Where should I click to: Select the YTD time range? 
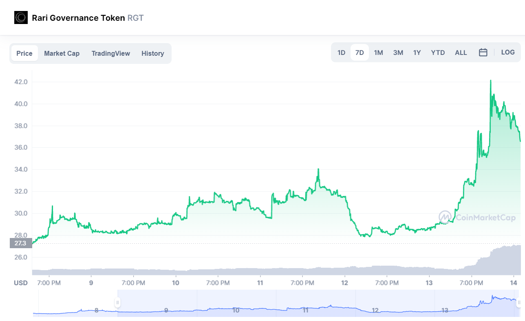coord(438,52)
